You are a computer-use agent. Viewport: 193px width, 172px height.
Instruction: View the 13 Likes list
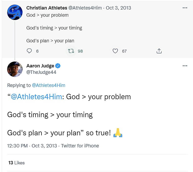[x=16, y=163]
